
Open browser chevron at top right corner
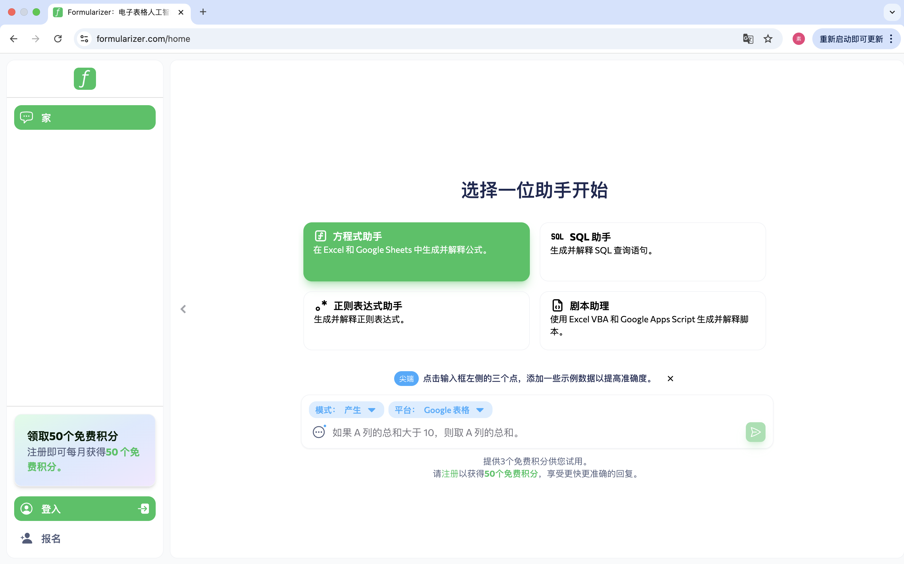click(x=892, y=12)
